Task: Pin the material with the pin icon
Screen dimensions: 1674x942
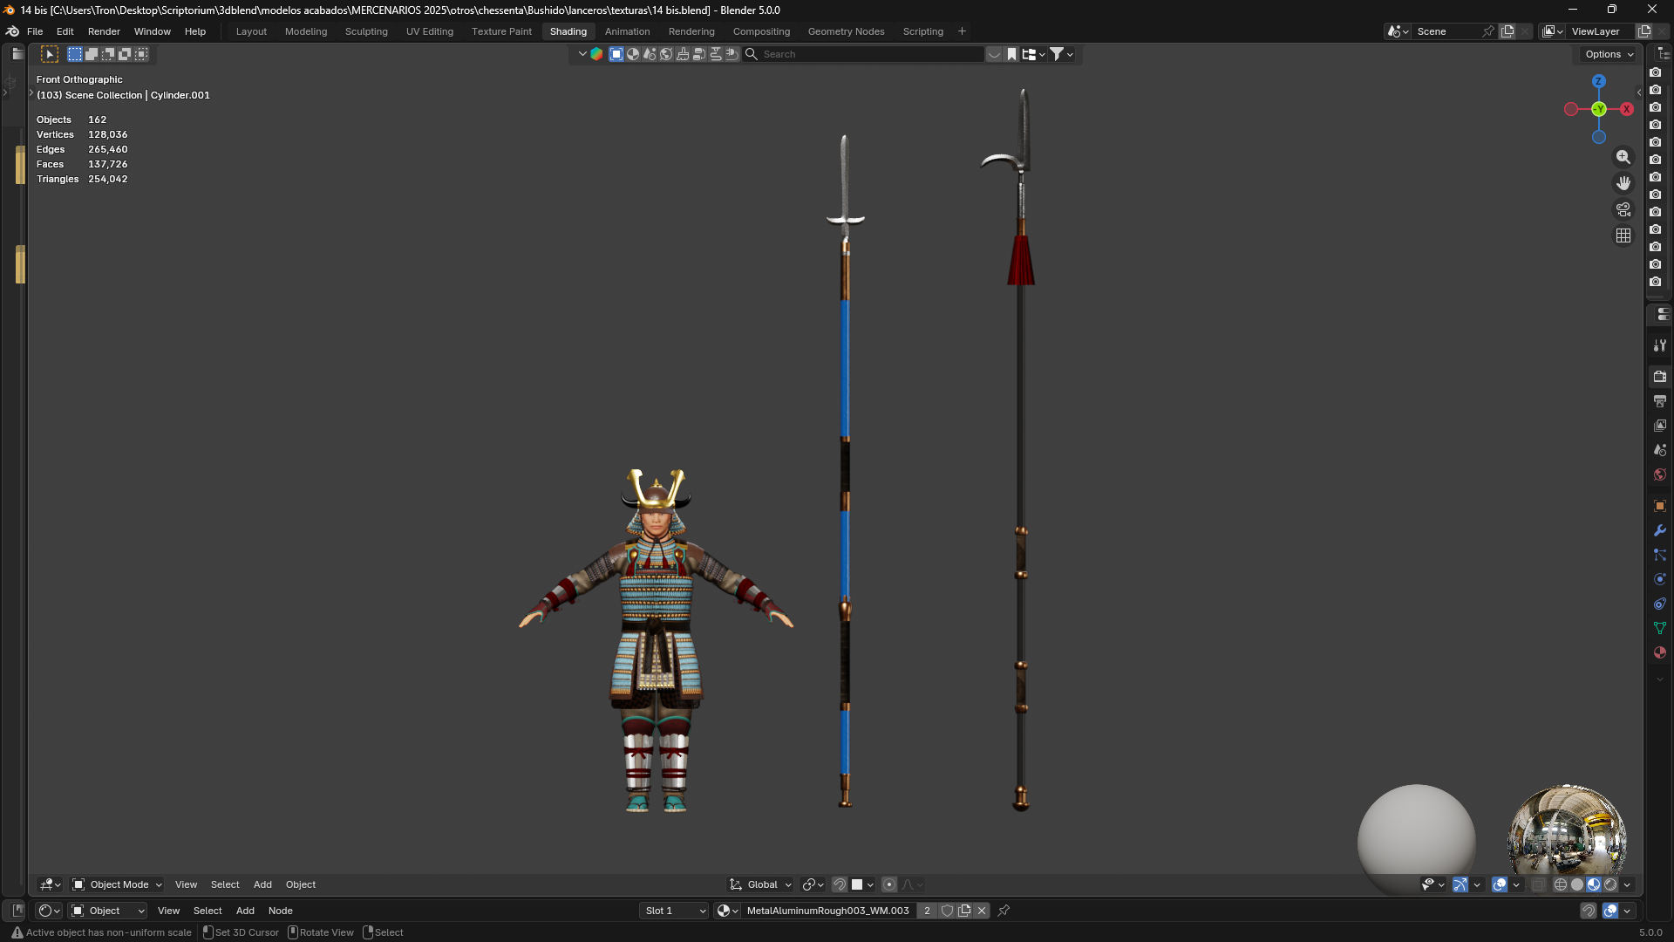Action: click(x=1004, y=911)
